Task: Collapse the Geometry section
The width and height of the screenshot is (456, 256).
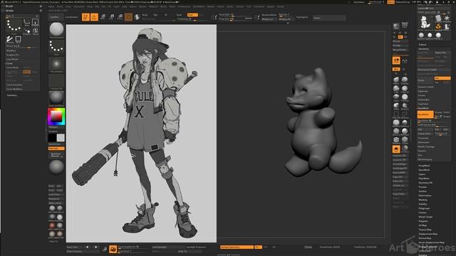Action: coord(423,49)
